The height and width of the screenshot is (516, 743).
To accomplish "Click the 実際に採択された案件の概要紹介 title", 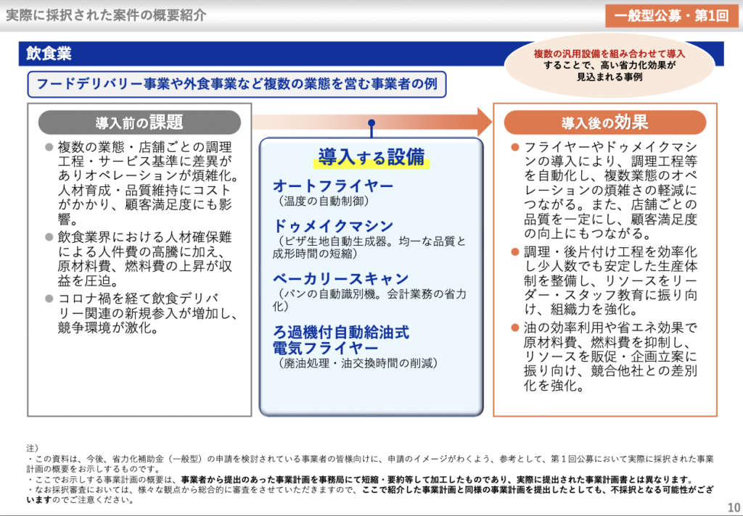I will tap(106, 15).
